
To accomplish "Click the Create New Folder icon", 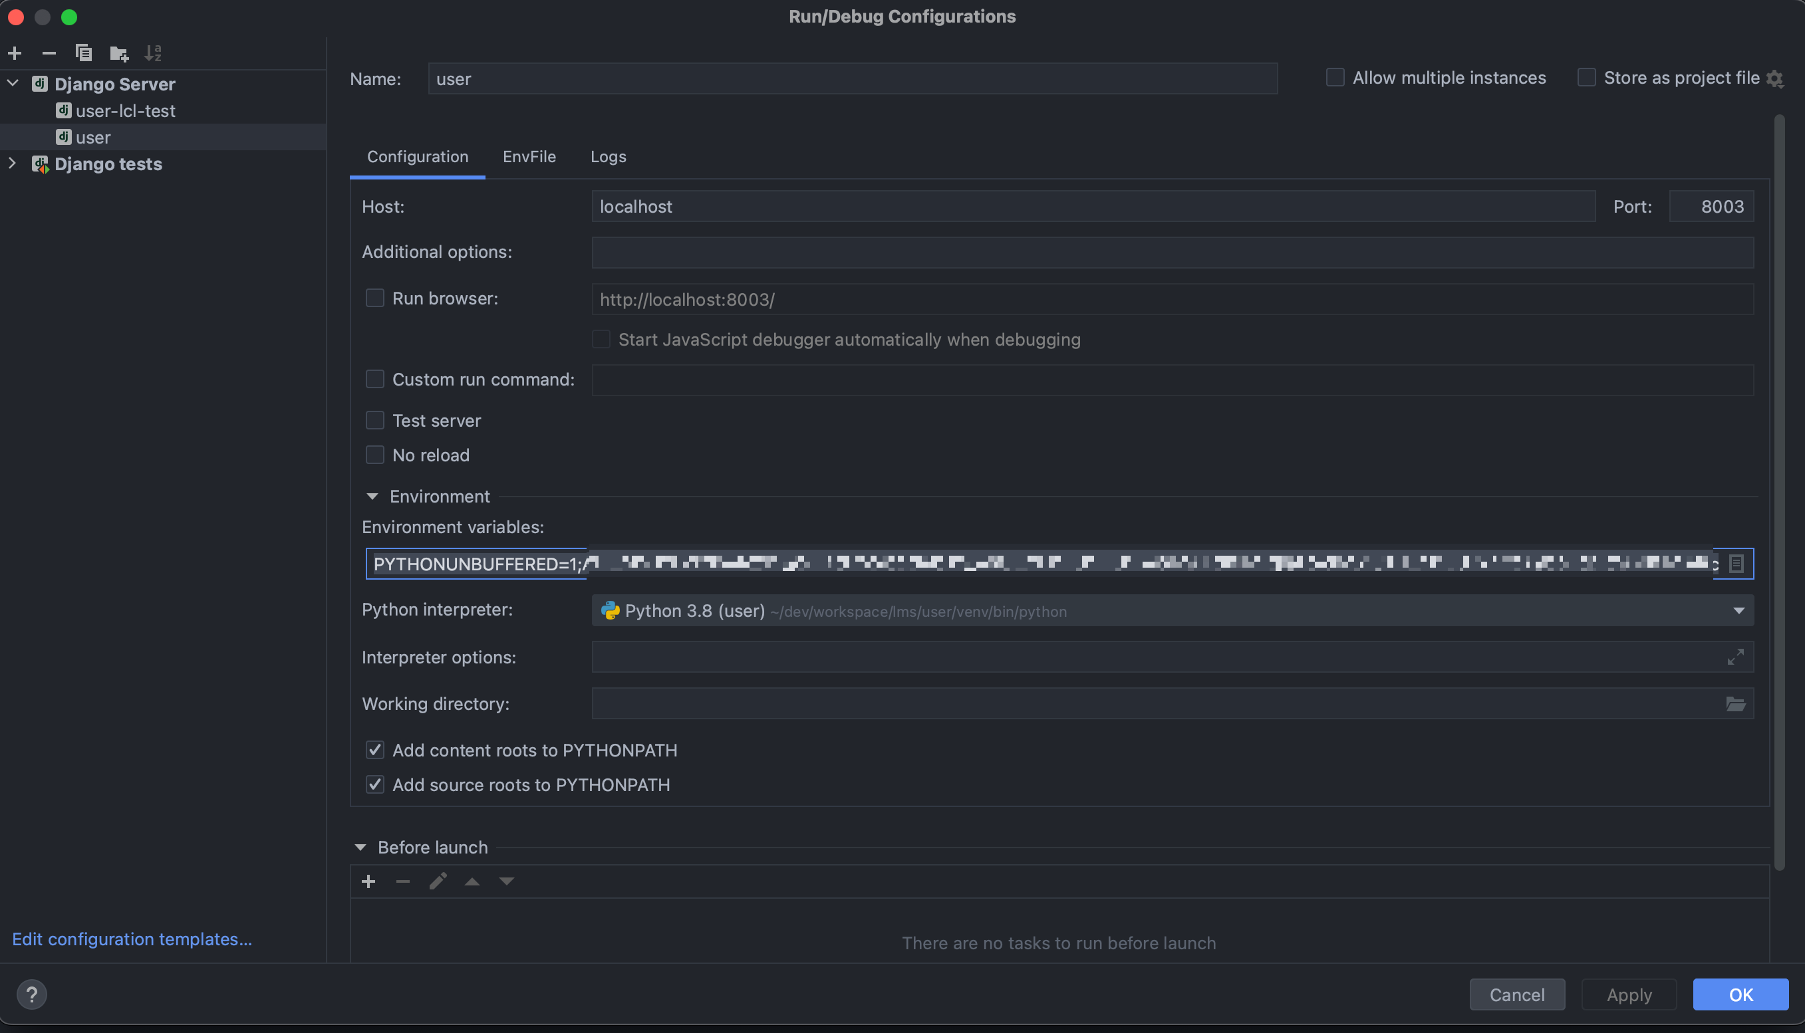I will [x=118, y=53].
